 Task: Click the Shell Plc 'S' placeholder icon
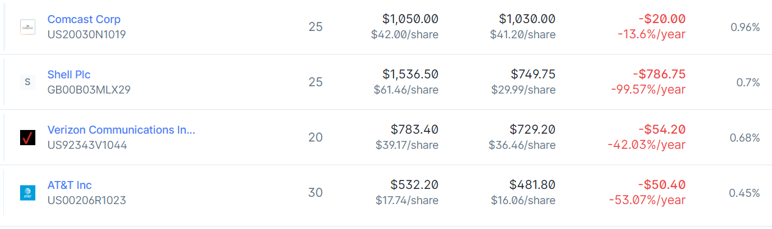coord(27,82)
